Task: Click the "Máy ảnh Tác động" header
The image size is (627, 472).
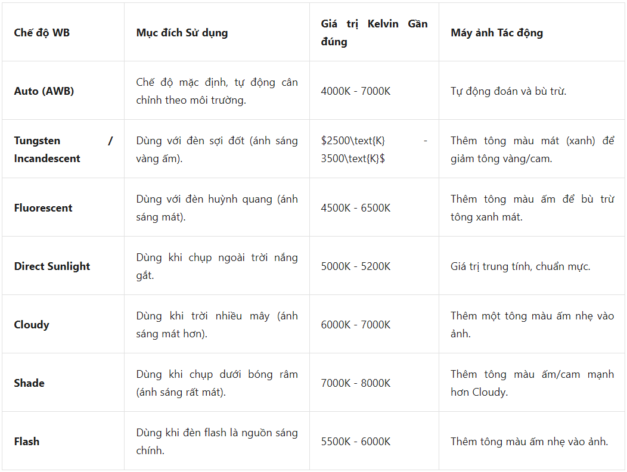Action: (496, 33)
